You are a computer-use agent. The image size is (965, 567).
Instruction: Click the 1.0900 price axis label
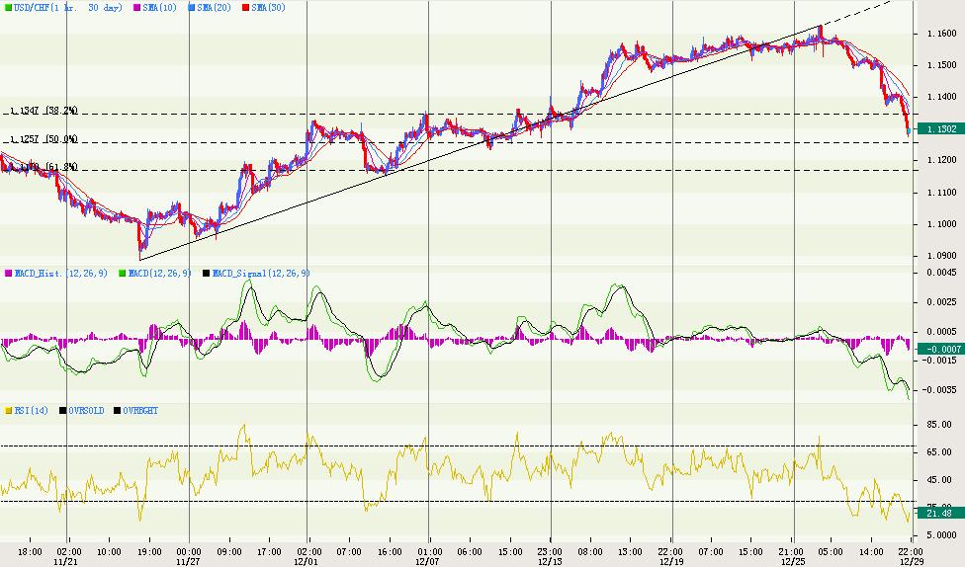point(941,256)
